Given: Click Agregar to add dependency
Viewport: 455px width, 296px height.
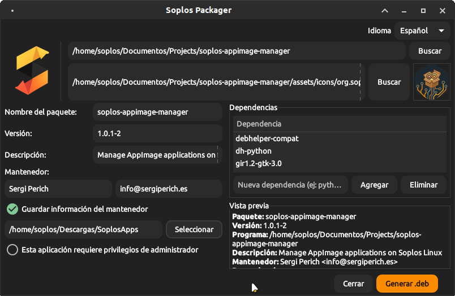Looking at the screenshot, I should (374, 185).
